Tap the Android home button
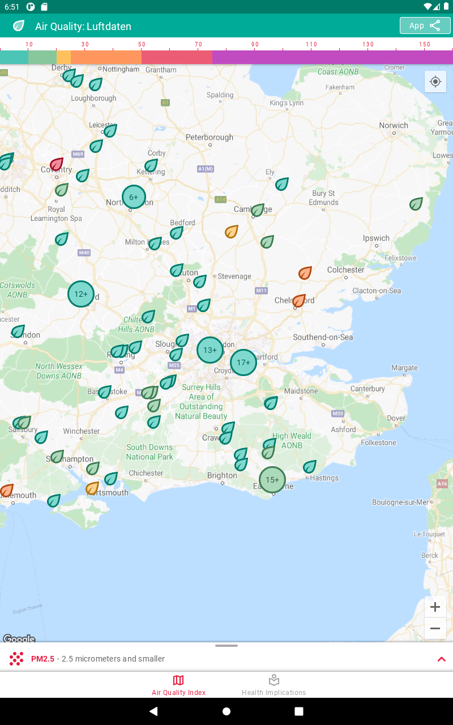The height and width of the screenshot is (725, 453). pyautogui.click(x=226, y=711)
